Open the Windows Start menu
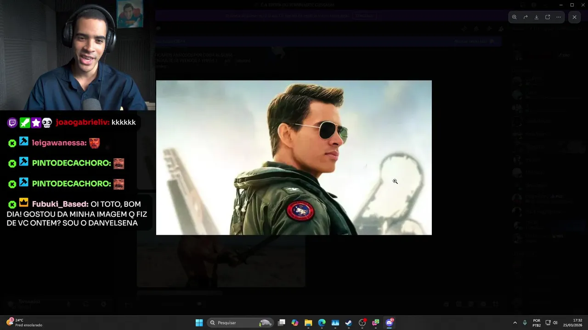 point(199,323)
